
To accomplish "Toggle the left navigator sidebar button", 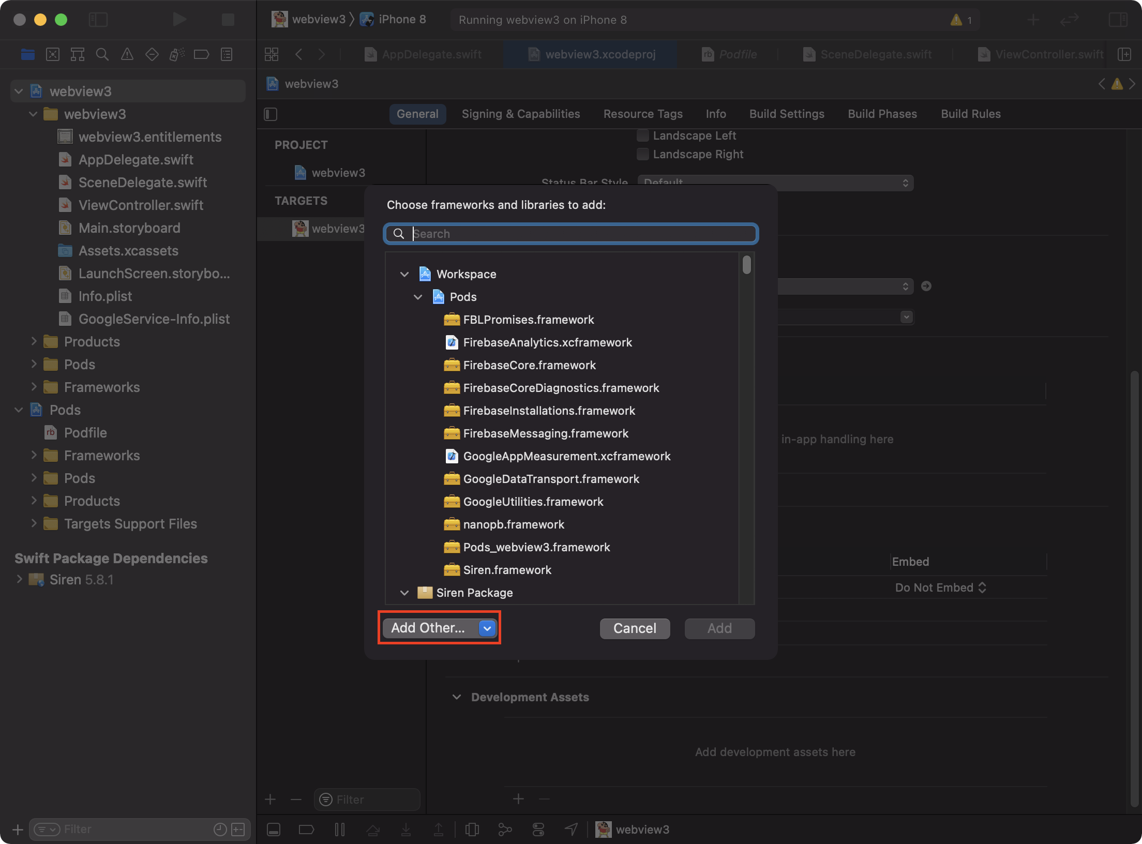I will pos(98,20).
